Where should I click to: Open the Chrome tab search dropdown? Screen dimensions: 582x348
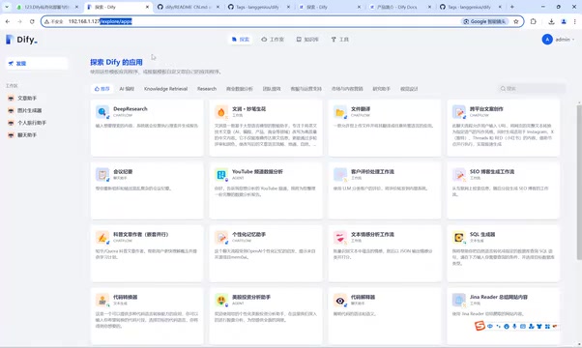pos(7,7)
